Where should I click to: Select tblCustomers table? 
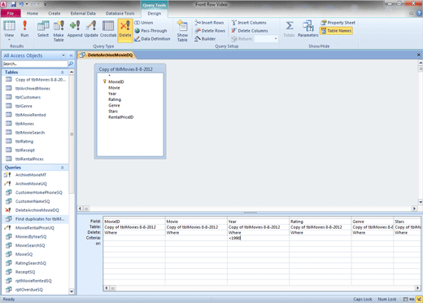28,97
